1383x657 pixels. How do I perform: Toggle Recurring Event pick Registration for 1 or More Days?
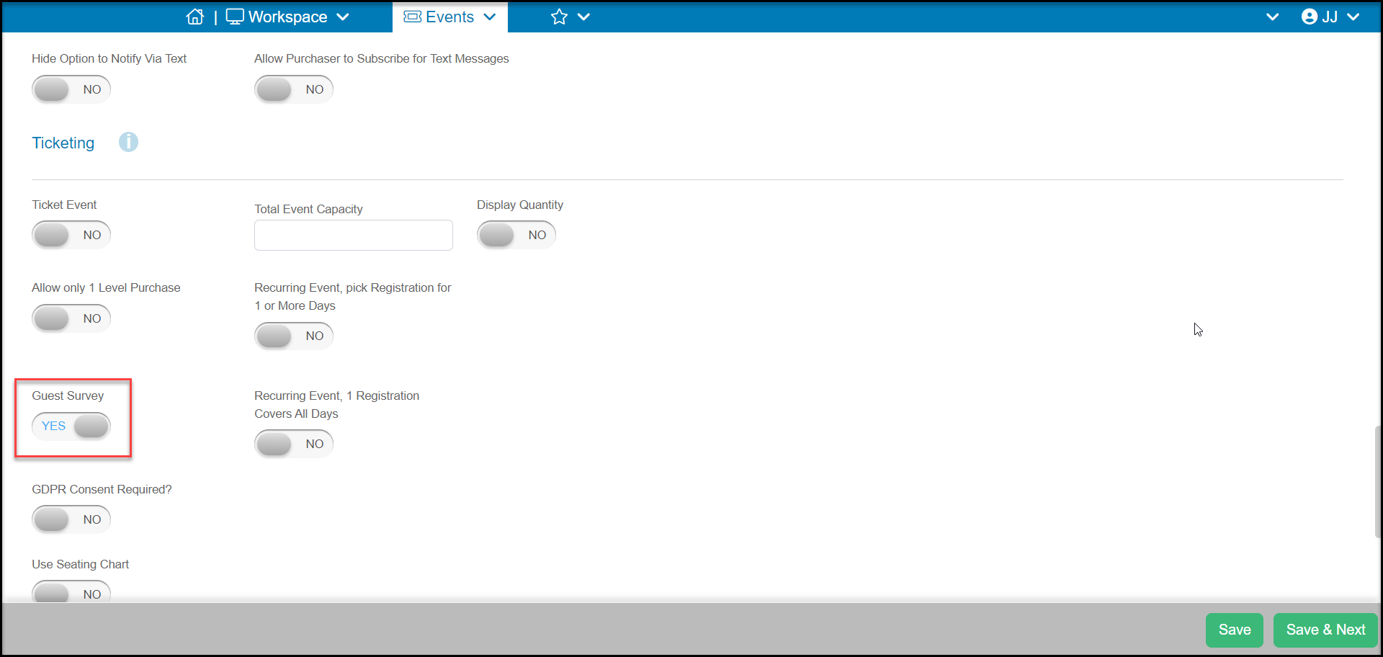(294, 336)
